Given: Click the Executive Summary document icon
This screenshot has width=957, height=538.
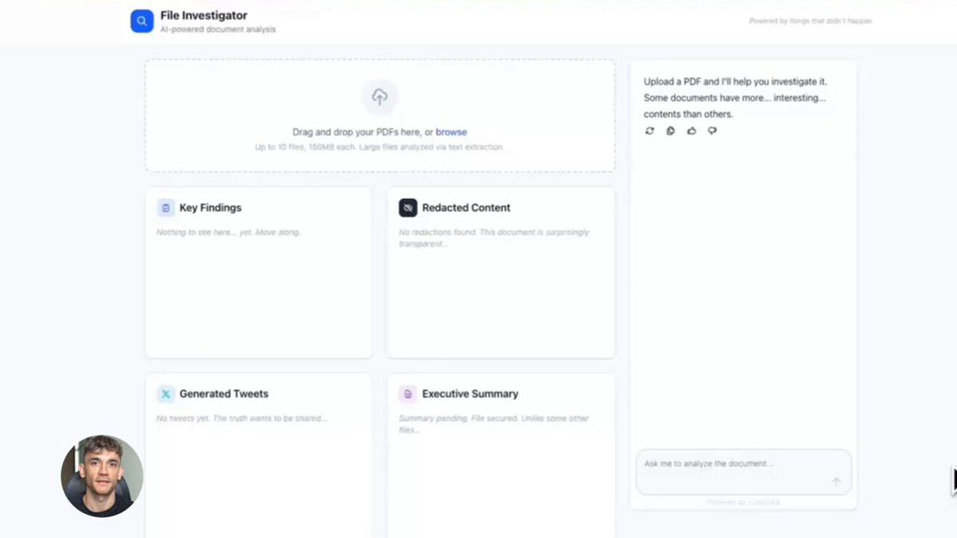Looking at the screenshot, I should (x=408, y=394).
